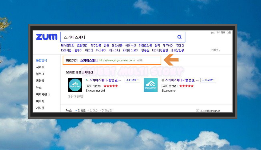Click the Google Play icon beside the app title

pos(87,80)
